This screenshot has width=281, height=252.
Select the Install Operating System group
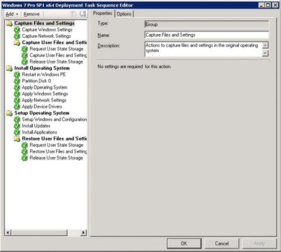coord(42,68)
